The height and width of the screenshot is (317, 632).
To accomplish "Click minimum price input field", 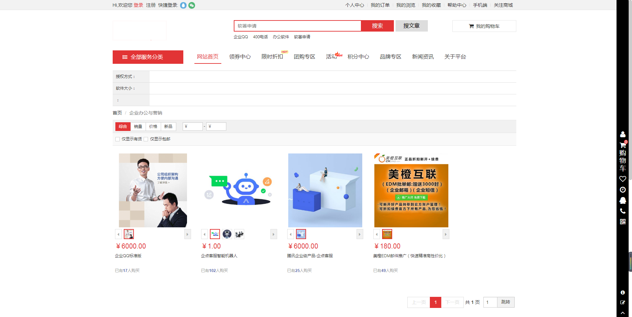I will (193, 127).
